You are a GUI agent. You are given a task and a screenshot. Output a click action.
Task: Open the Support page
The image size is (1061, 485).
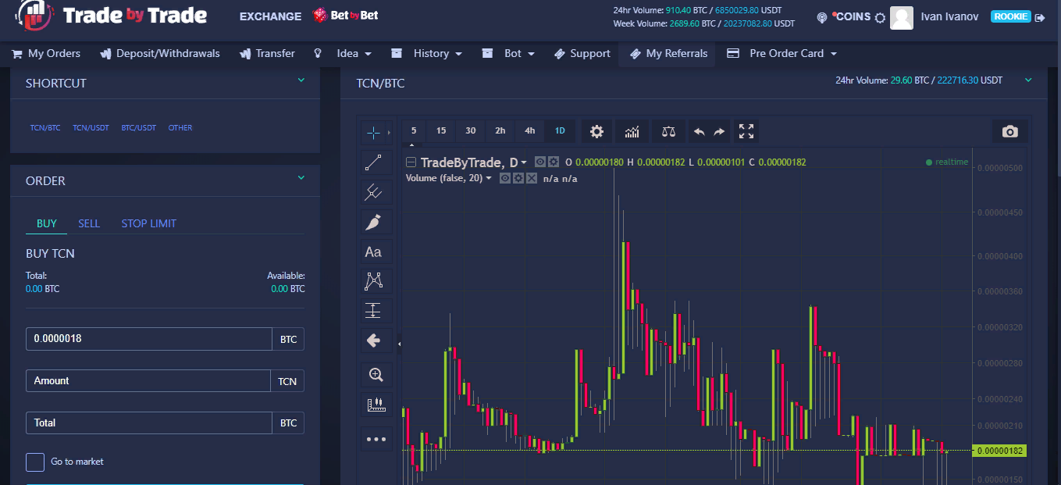point(582,53)
